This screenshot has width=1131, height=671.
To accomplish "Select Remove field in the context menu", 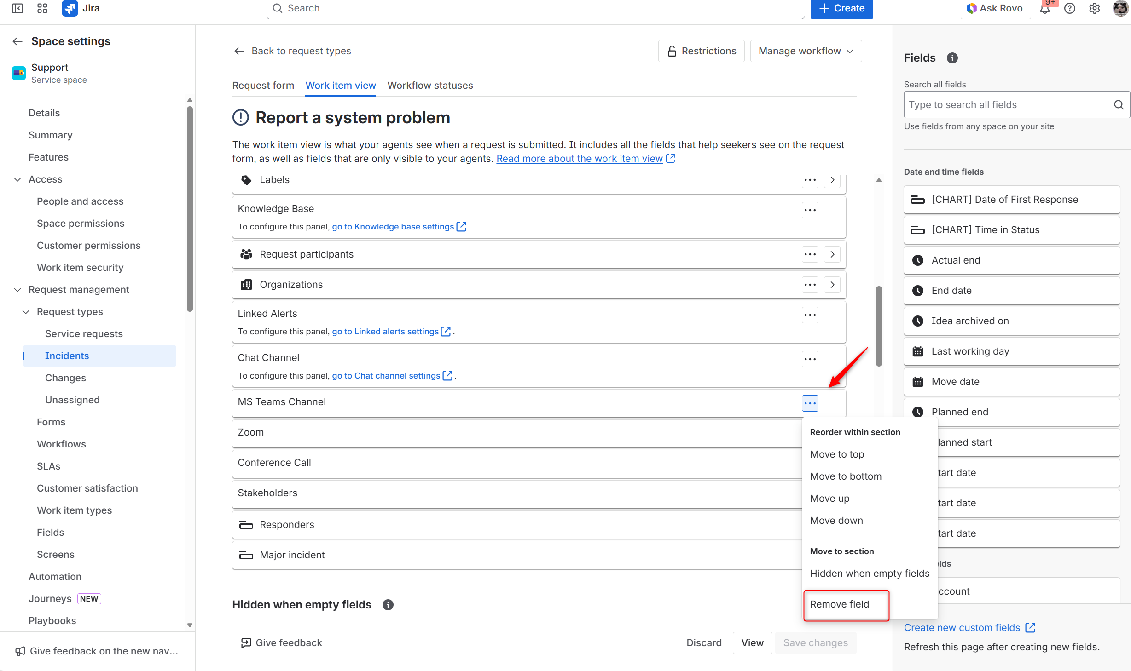I will [840, 604].
